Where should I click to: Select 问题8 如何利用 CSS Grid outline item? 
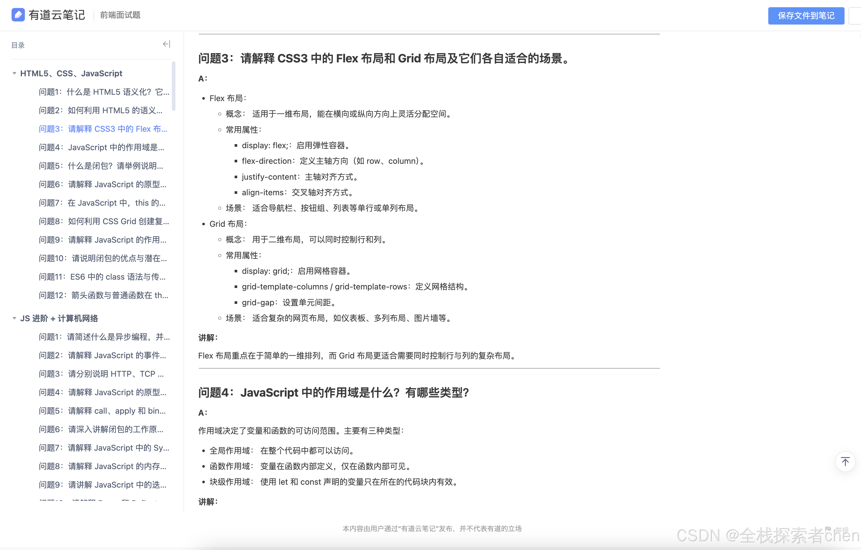(x=104, y=221)
